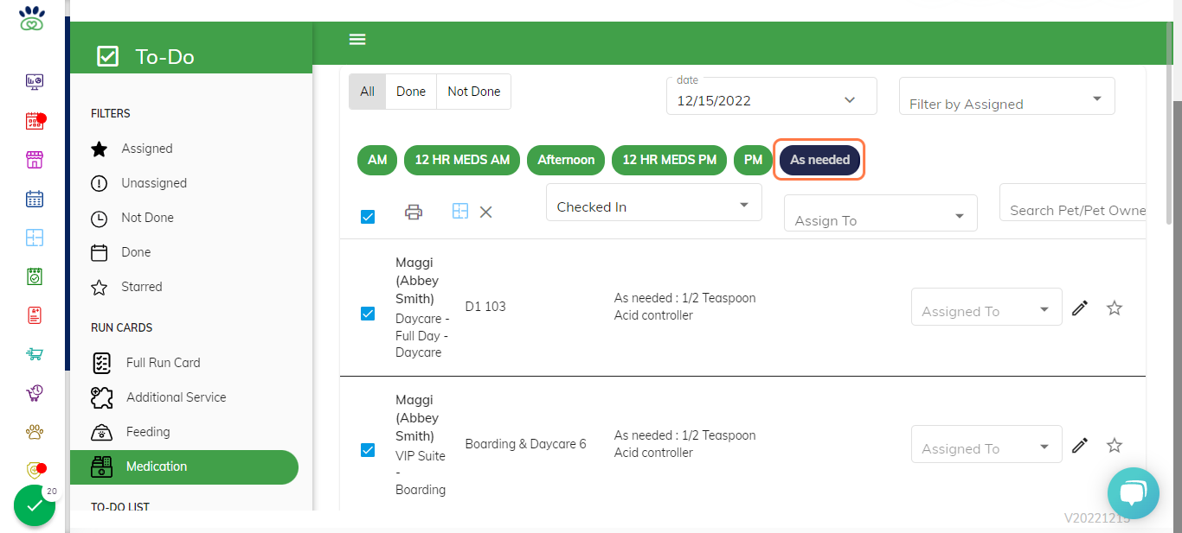Select the 12 HR MEDS PM chip
Image resolution: width=1182 pixels, height=533 pixels.
pos(670,160)
